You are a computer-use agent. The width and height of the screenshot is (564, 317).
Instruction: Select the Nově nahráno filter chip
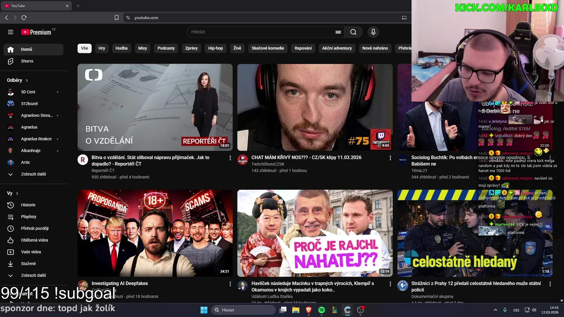375,48
